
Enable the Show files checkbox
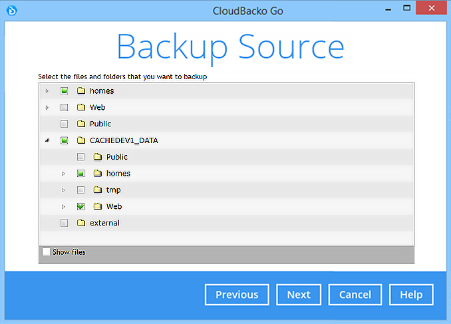click(x=46, y=251)
